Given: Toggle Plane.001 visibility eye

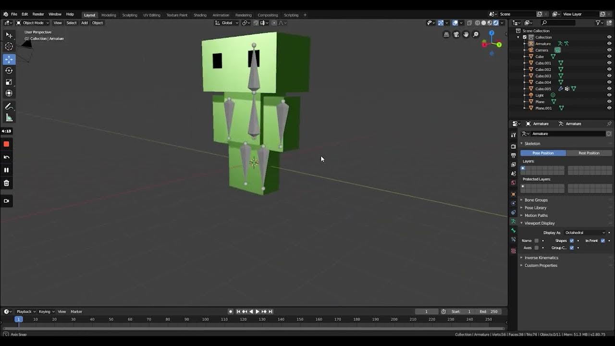Looking at the screenshot, I should [x=609, y=108].
